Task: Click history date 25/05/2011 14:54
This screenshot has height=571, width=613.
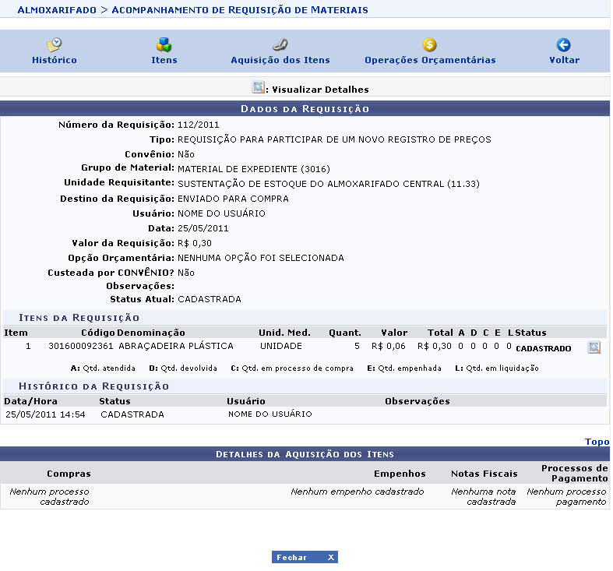Action: [x=45, y=414]
